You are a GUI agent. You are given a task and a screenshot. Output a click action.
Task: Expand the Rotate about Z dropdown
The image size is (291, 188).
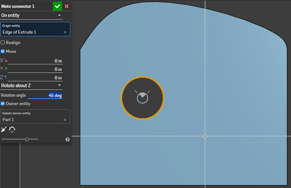click(31, 86)
